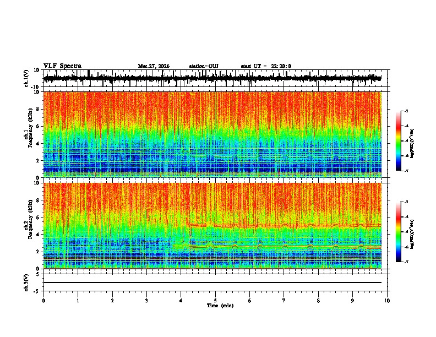Click the "ch.1(V)" waveform axis label

[26, 78]
